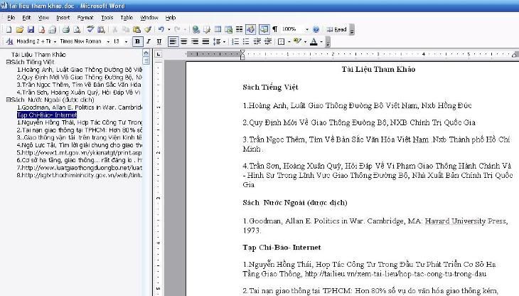Click the Save icon in the toolbar

(31, 29)
